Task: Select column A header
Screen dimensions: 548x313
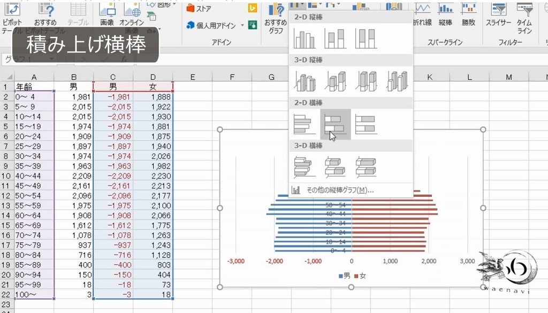Action: pos(34,77)
